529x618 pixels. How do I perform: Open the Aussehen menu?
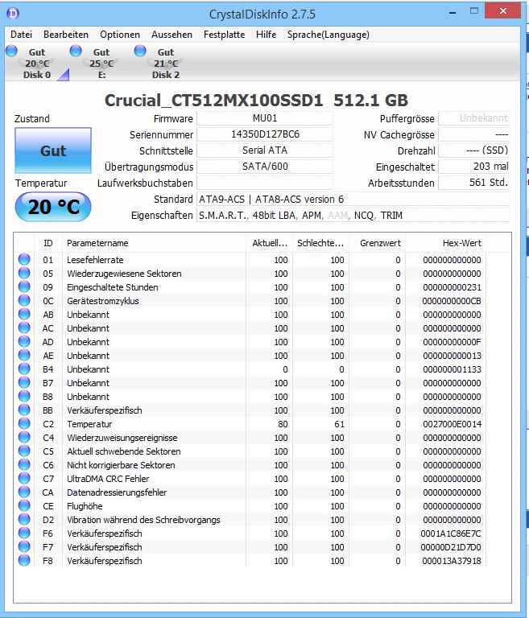pos(172,35)
